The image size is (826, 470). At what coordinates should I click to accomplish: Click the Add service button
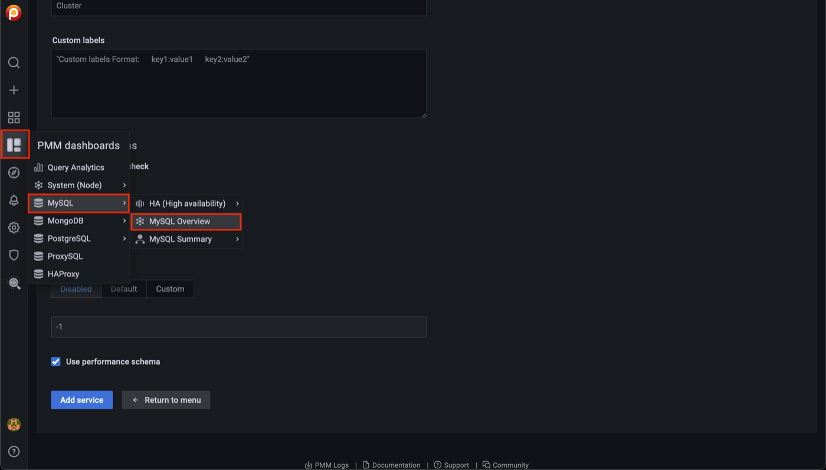pos(82,400)
